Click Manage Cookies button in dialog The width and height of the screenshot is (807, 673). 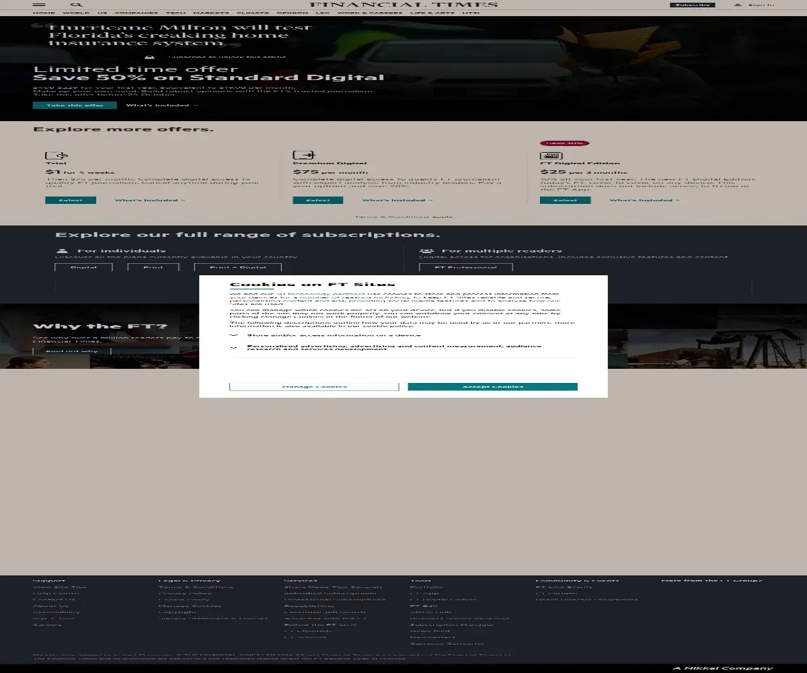click(x=314, y=387)
